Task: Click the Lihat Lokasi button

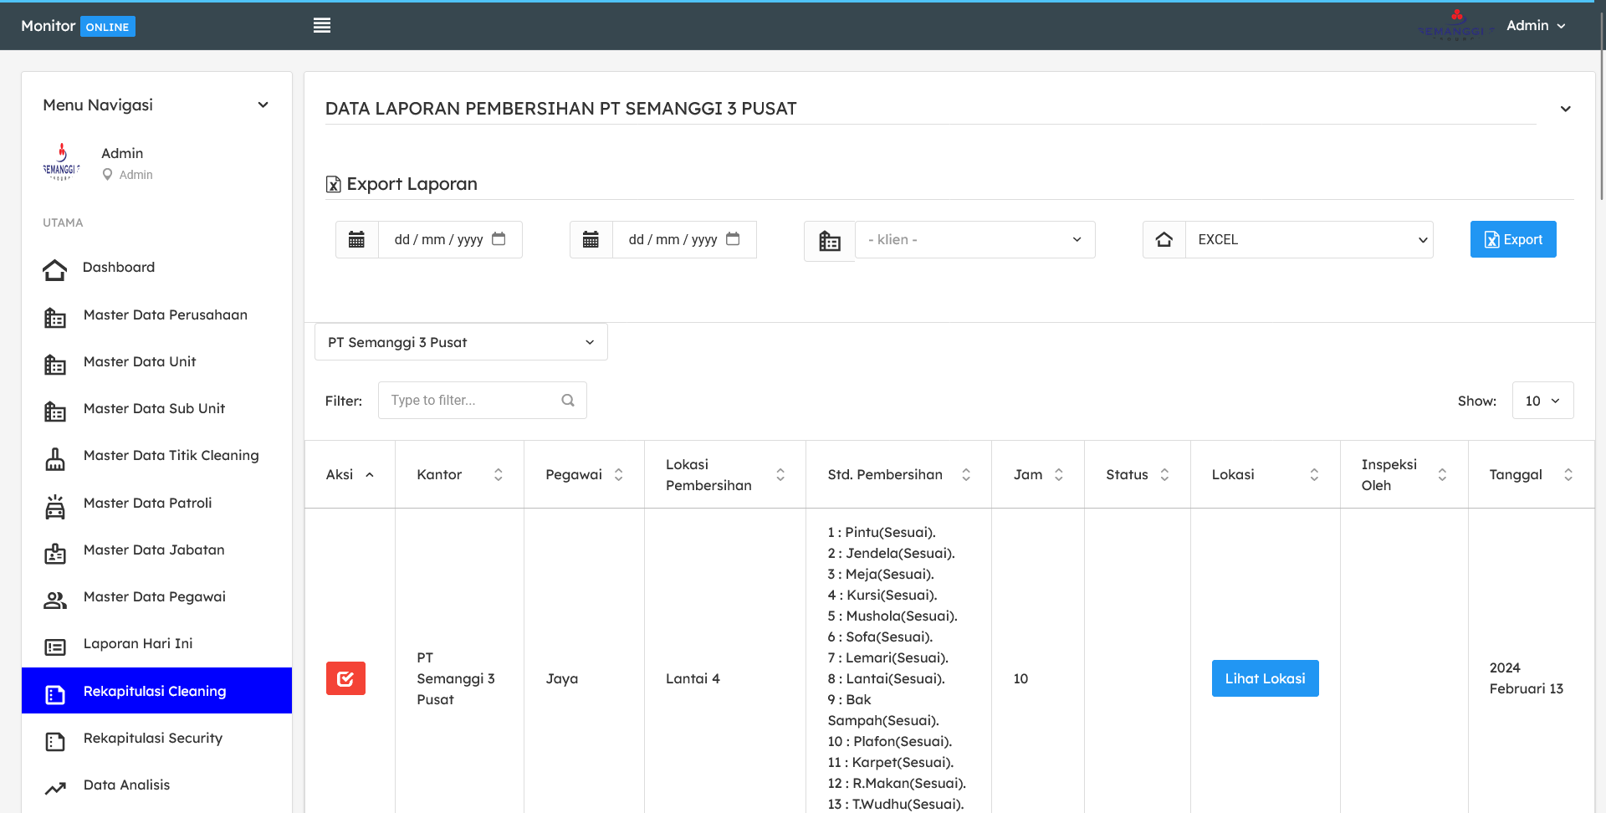Action: pos(1265,678)
